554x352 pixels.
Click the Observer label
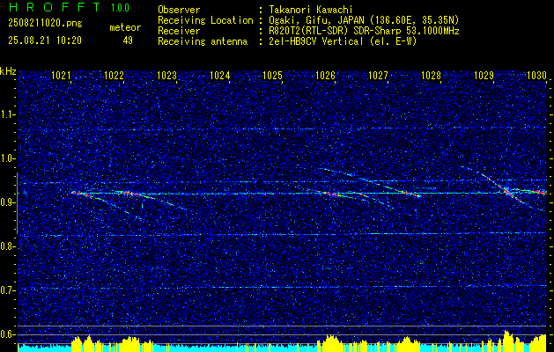click(179, 10)
